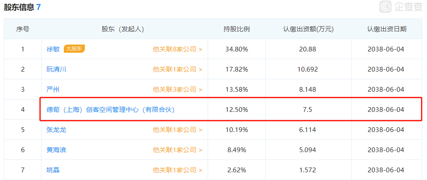Image resolution: width=427 pixels, height=180 pixels.
Task: Click the 序号 column header
Action: point(23,29)
